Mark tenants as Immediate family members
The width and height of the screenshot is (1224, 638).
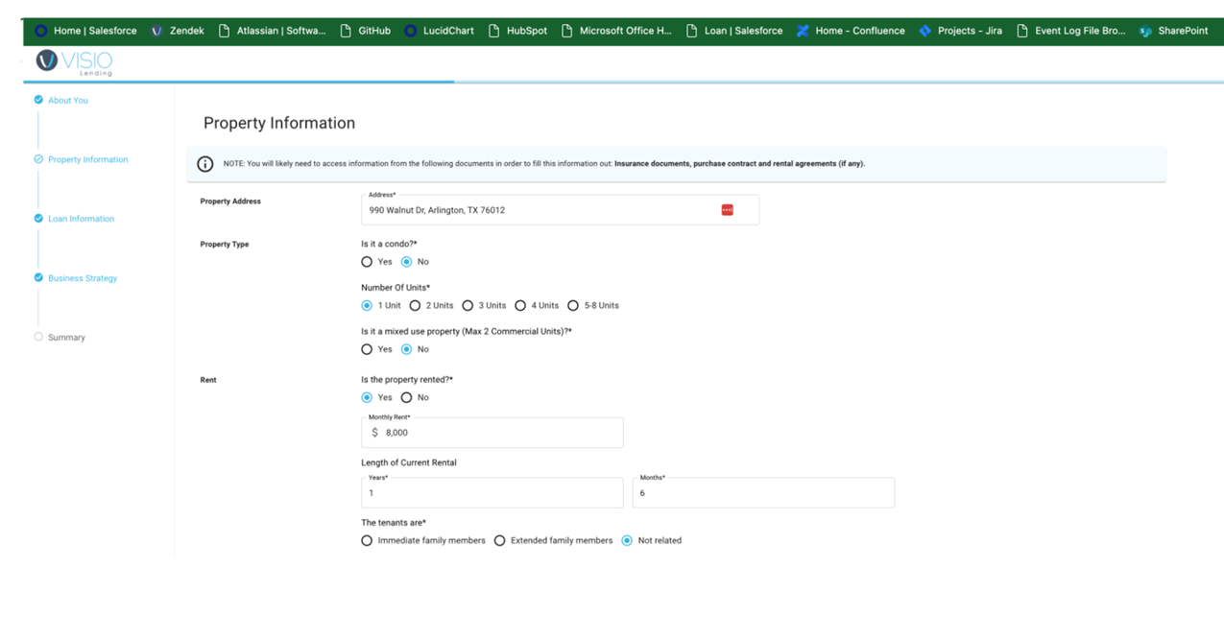click(x=367, y=541)
